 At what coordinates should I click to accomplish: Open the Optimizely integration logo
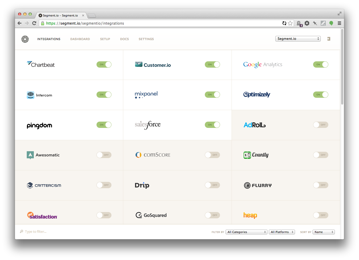pyautogui.click(x=257, y=94)
